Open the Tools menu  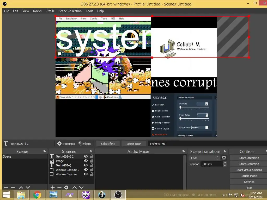tap(89, 11)
